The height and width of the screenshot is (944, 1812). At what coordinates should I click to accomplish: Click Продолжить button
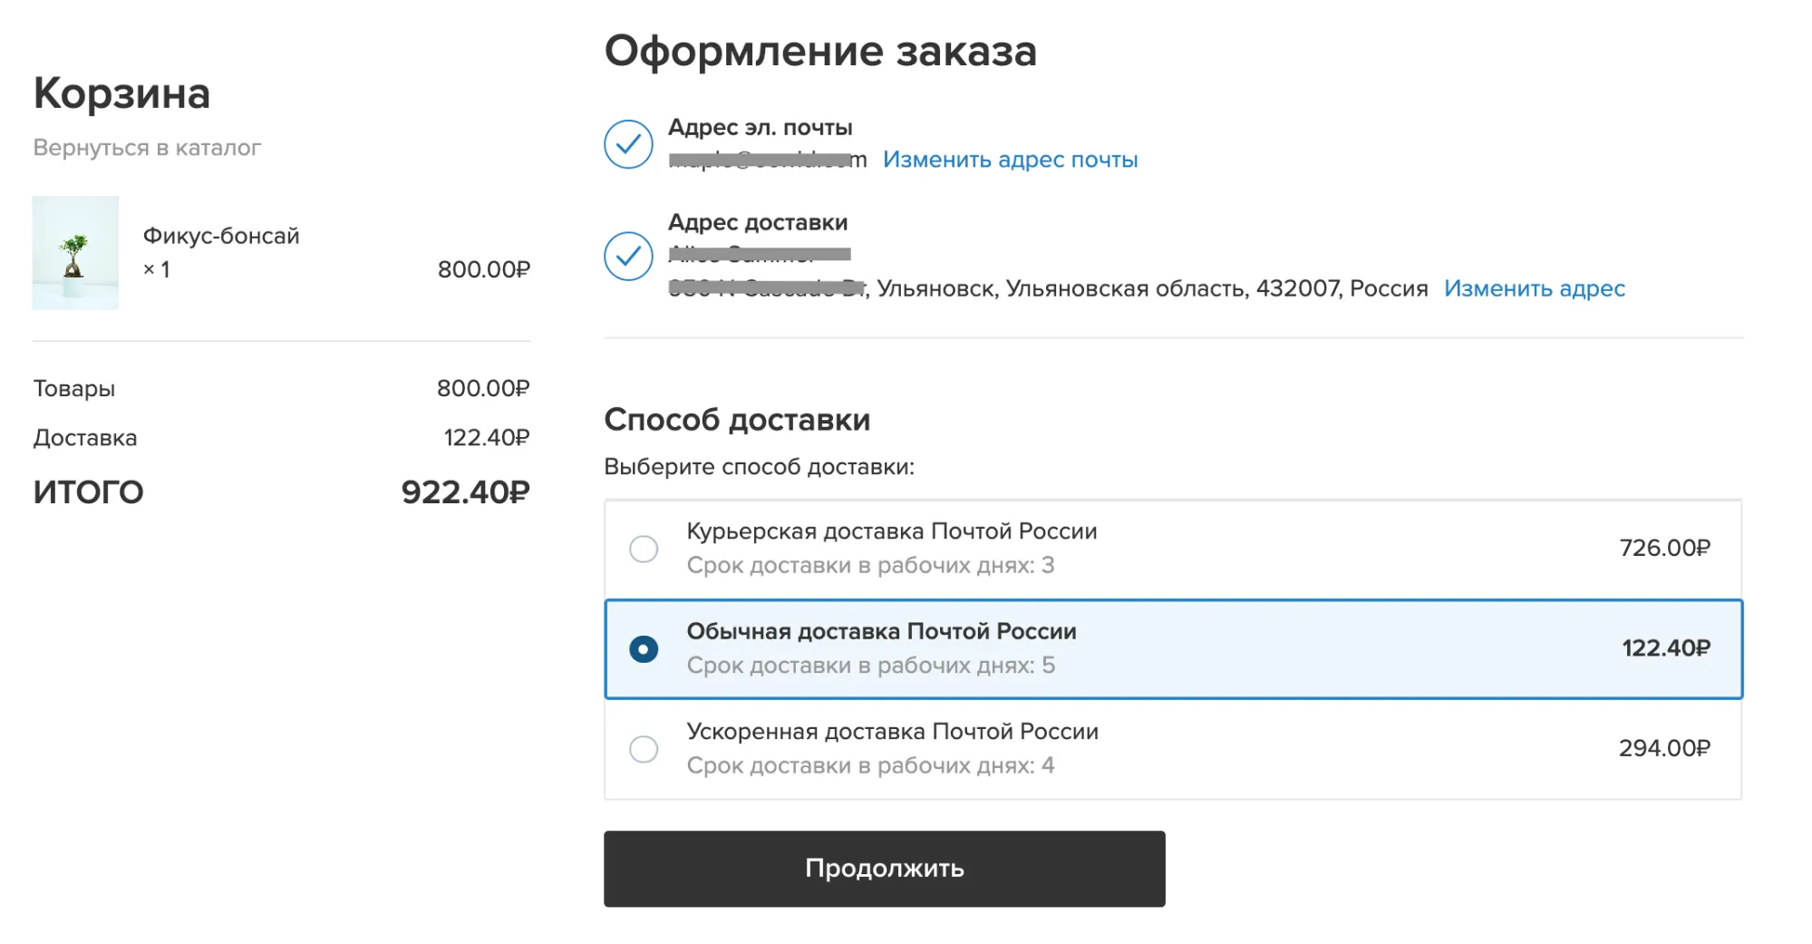(885, 869)
